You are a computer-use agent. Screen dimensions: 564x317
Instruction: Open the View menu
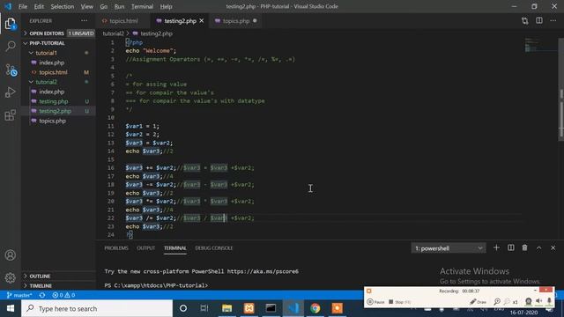click(x=86, y=6)
